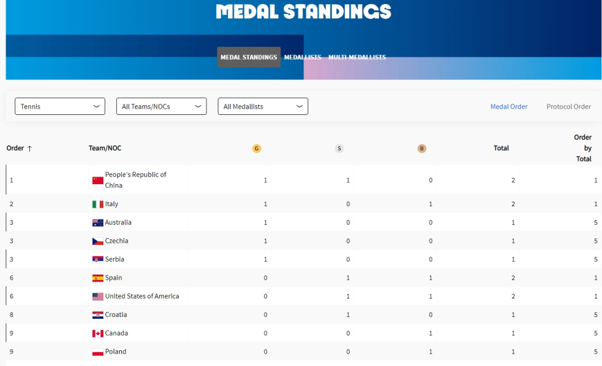Click the Australia flag icon
Image resolution: width=602 pixels, height=366 pixels.
pyautogui.click(x=98, y=223)
